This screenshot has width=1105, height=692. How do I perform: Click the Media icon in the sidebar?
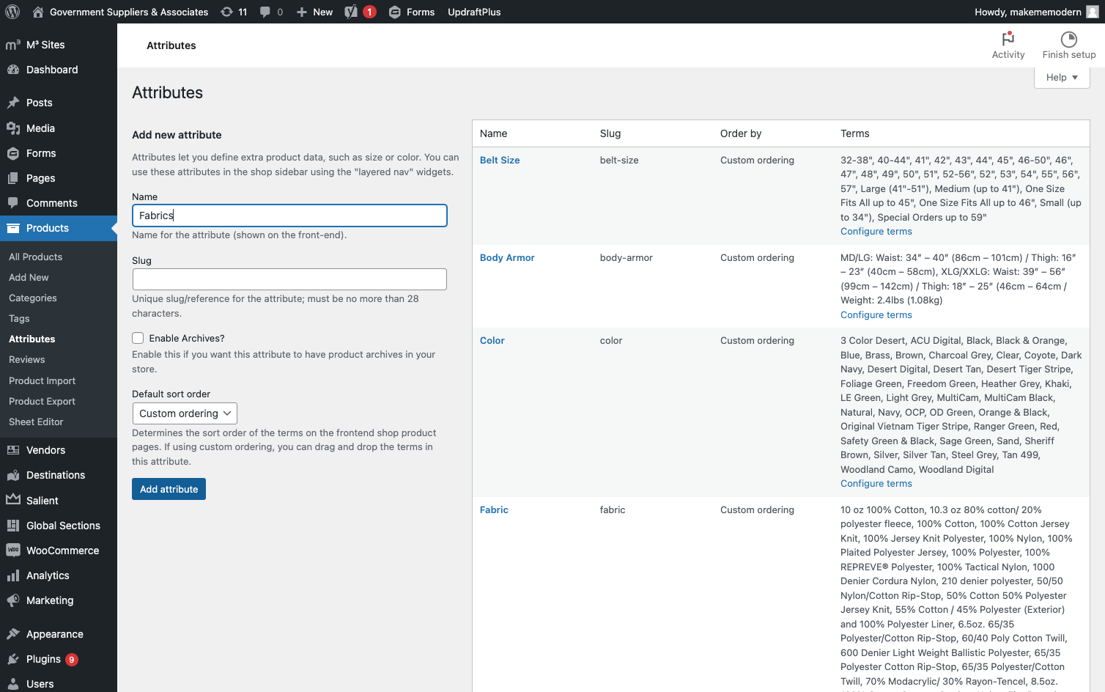(x=13, y=128)
